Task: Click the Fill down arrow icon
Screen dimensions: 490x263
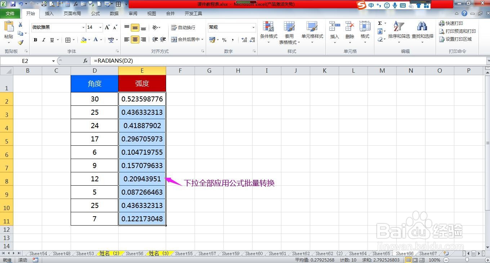Action: (380, 31)
